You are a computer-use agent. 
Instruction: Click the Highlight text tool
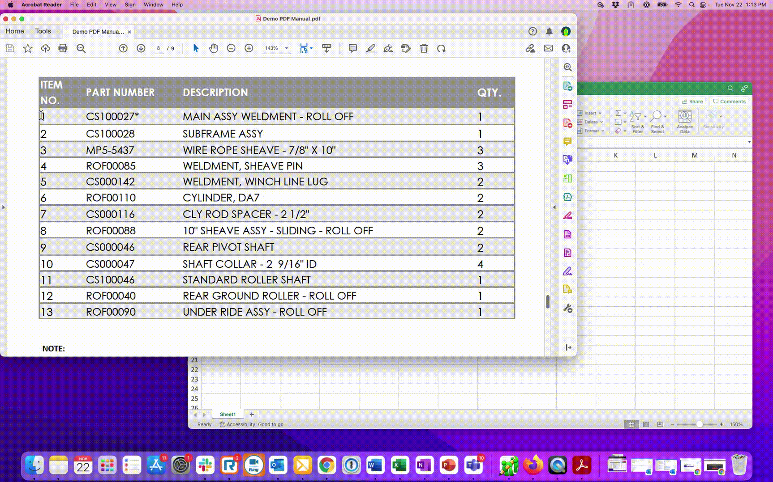(x=370, y=48)
